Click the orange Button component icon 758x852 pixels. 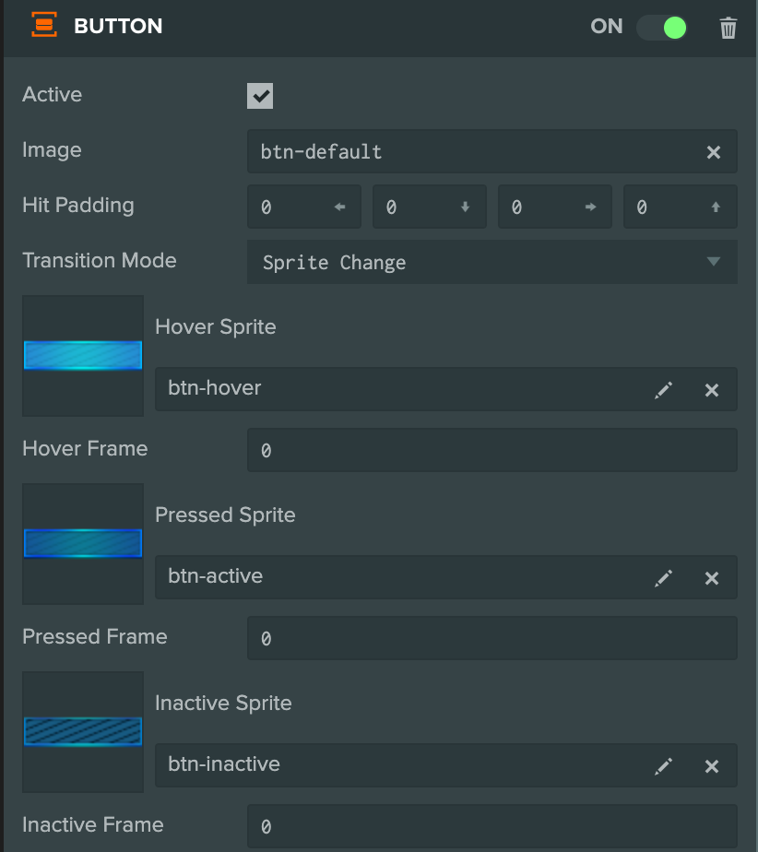44,26
